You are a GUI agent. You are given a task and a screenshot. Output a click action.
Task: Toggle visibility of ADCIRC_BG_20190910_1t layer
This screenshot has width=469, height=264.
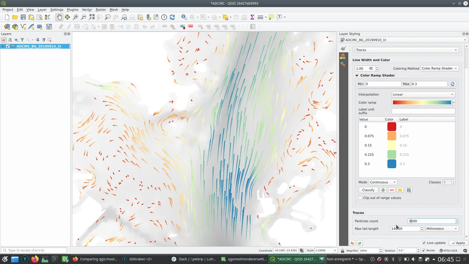[x=8, y=46]
